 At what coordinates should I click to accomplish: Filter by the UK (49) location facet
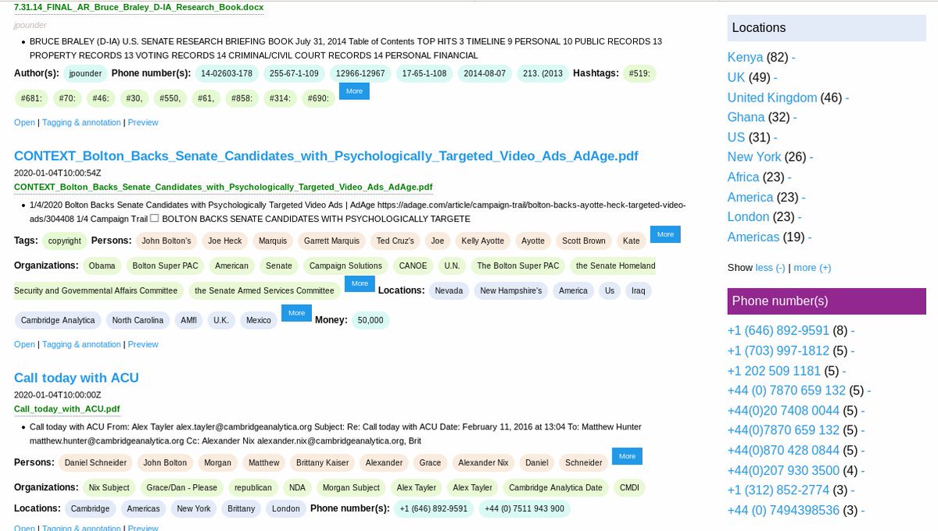click(x=736, y=77)
